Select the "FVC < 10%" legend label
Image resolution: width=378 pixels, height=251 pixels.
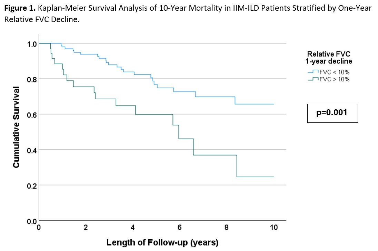click(x=335, y=72)
